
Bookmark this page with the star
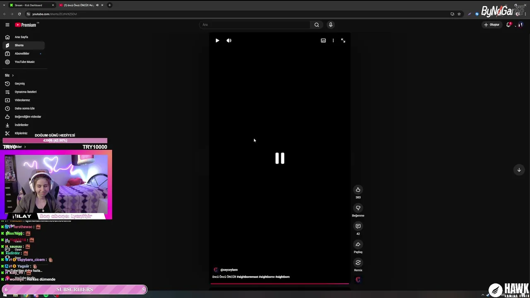459,14
